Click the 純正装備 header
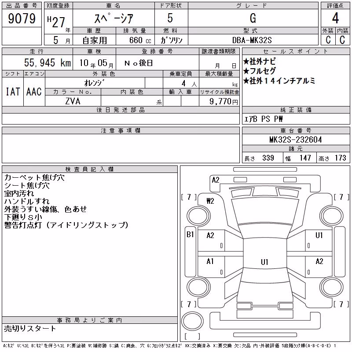The width and height of the screenshot is (352, 352). 296,110
